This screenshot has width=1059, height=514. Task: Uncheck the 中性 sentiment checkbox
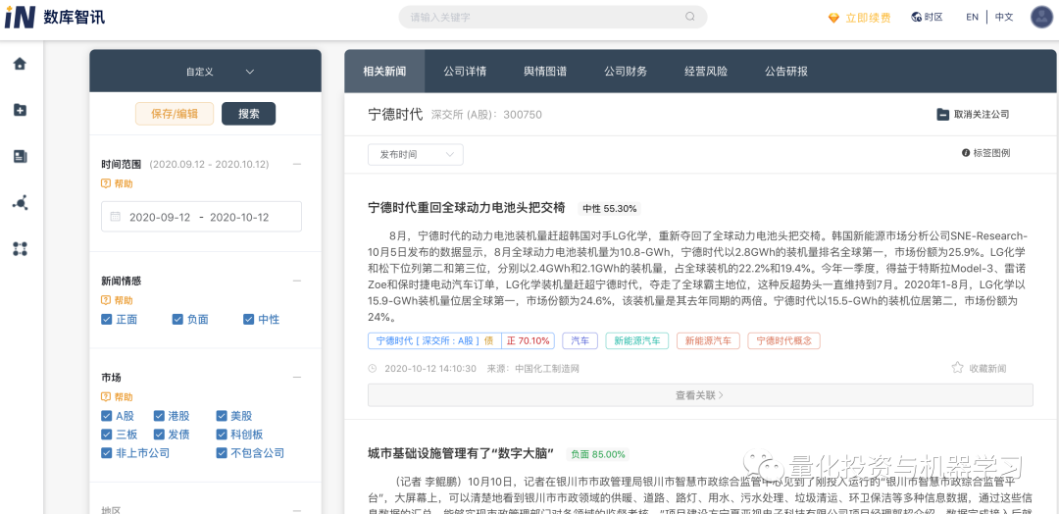click(248, 320)
